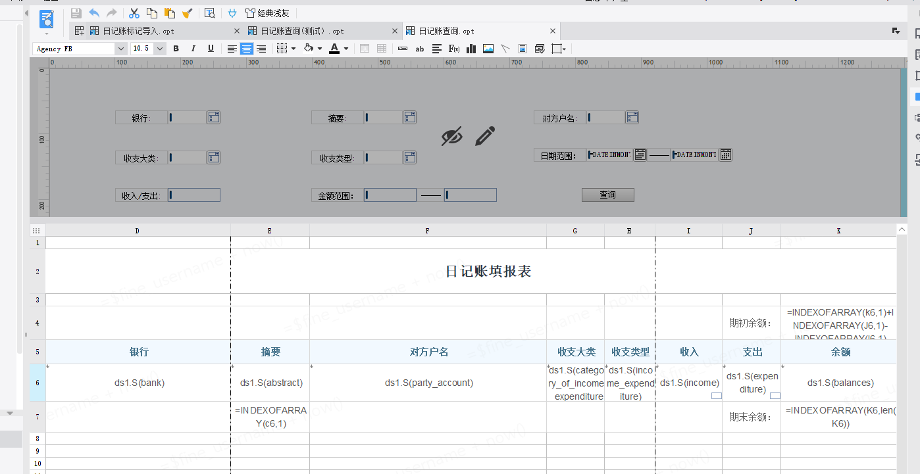
Task: Open the 收支大类 combo box dropdown button
Action: (213, 158)
